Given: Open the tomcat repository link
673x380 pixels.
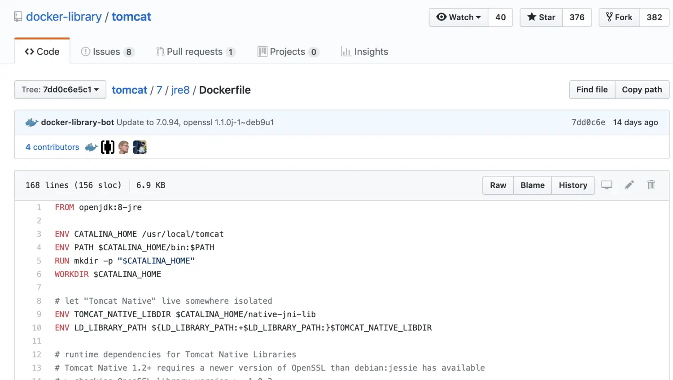Looking at the screenshot, I should pos(131,17).
